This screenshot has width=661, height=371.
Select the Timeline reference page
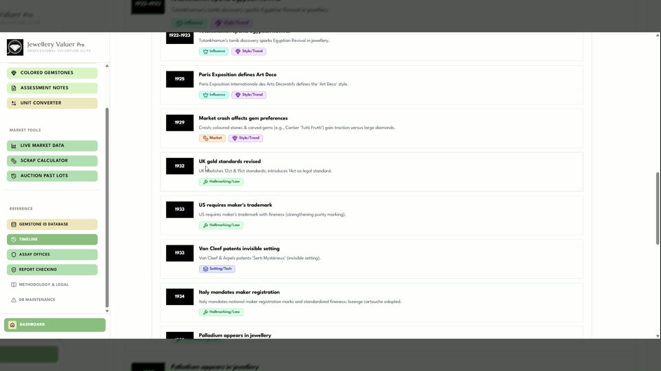point(52,239)
